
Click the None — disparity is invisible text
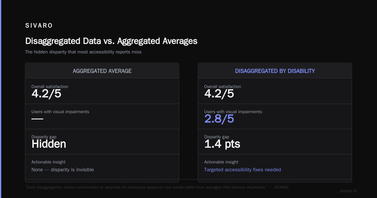63,170
